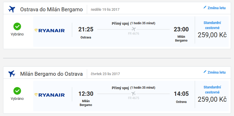Select the Standardní cestovné fare on the return flight
Image resolution: width=234 pixels, height=116 pixels.
point(212,90)
